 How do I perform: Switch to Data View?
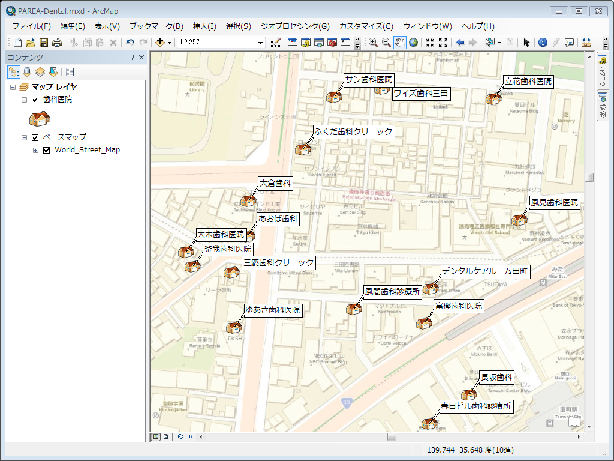coord(156,436)
